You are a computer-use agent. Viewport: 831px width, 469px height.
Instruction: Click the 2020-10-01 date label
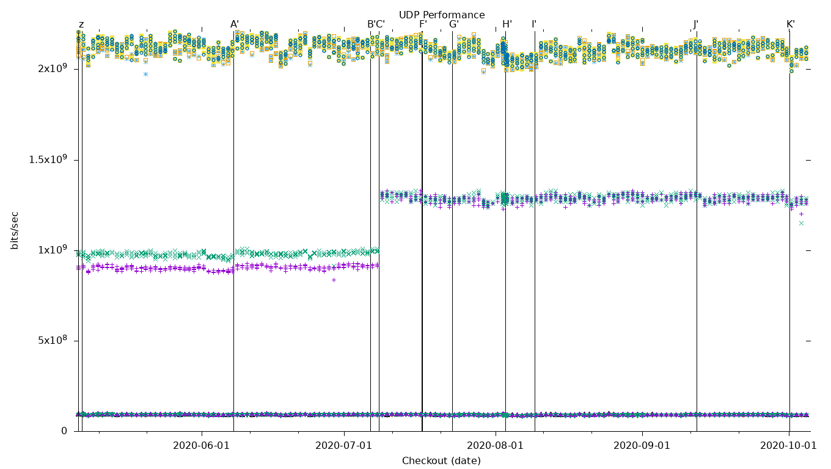point(788,446)
